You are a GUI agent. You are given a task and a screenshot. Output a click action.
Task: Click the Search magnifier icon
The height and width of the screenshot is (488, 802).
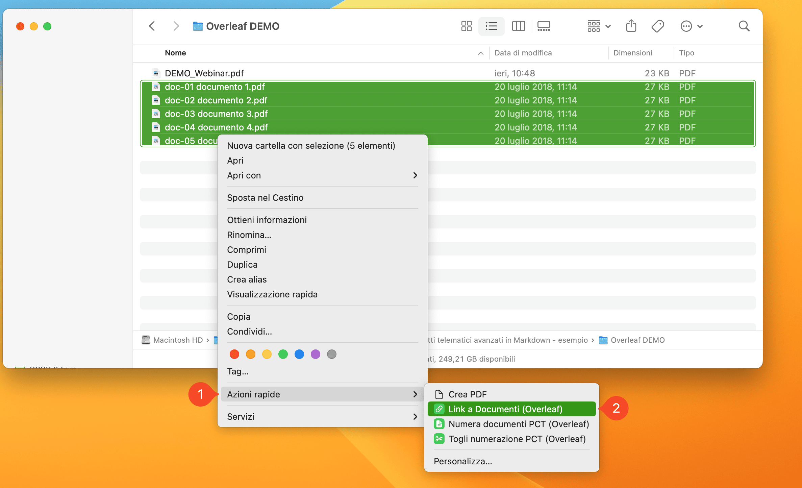pyautogui.click(x=744, y=26)
